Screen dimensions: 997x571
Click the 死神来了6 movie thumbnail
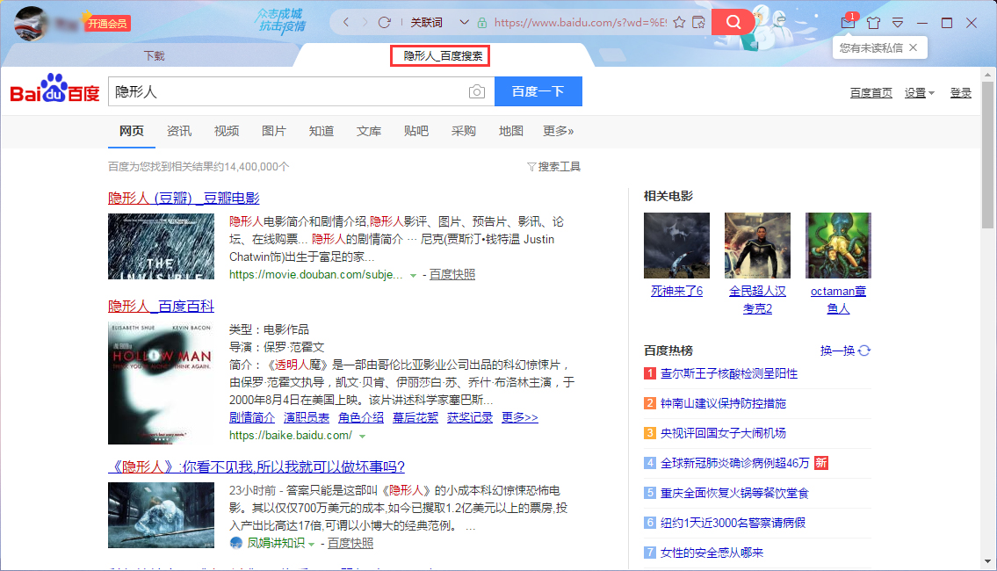click(676, 245)
